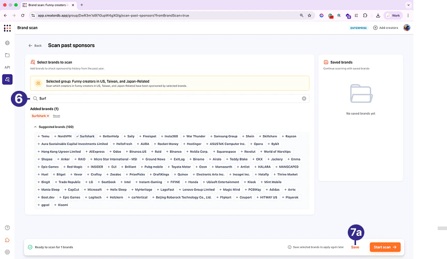This screenshot has height=259, width=447.
Task: Close the Brand scan browser tab
Action: 73,5
